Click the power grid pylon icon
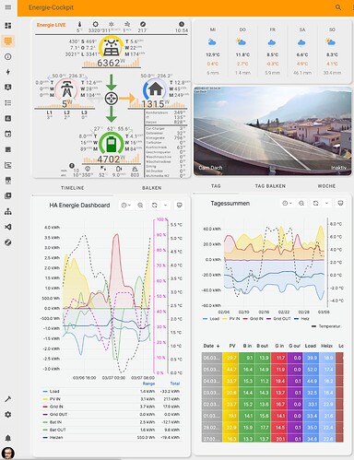 pyautogui.click(x=66, y=89)
